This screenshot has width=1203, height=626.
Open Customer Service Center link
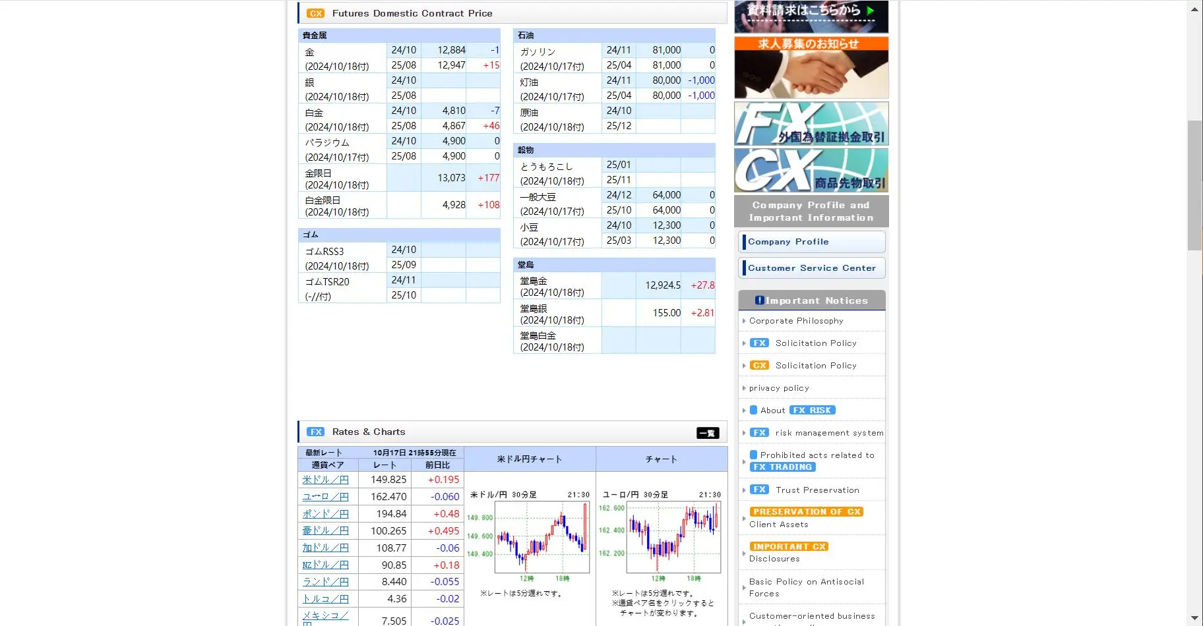pos(812,268)
